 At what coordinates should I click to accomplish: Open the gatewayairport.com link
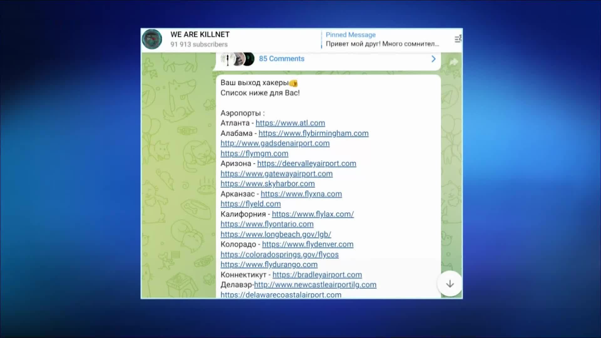tap(276, 174)
